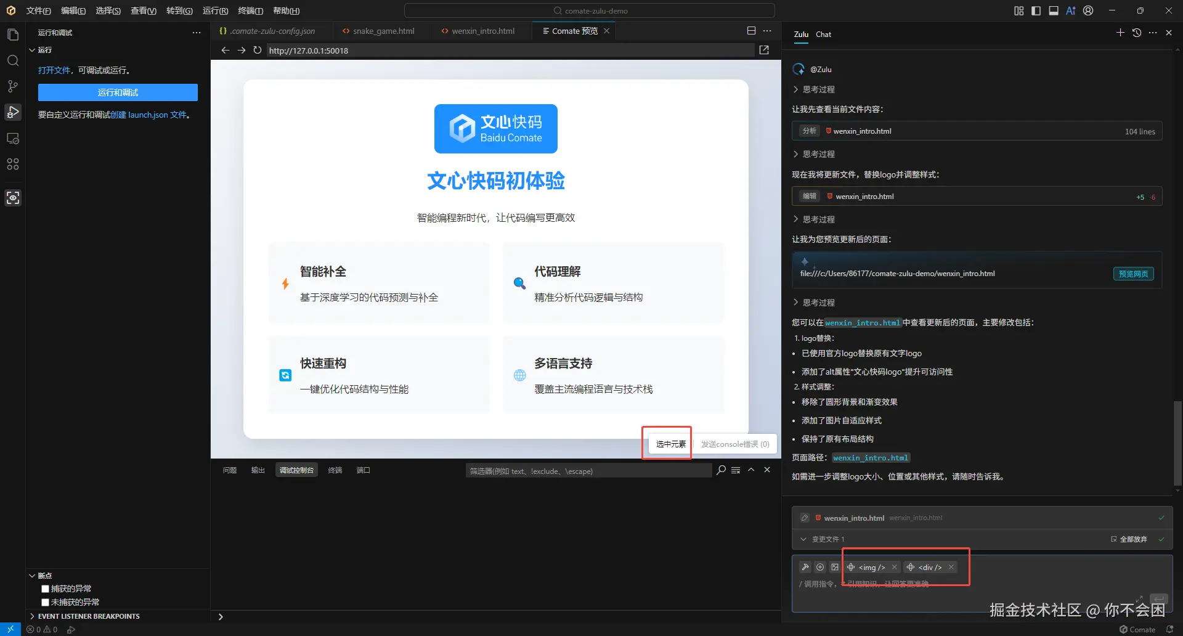This screenshot has height=636, width=1183.
Task: Open the Search view in activity bar
Action: (13, 60)
